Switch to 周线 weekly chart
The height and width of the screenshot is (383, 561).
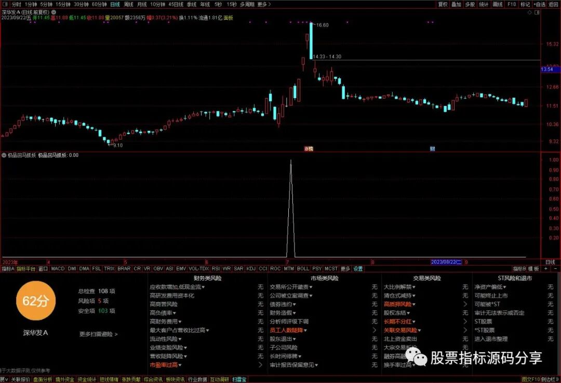tap(128, 4)
